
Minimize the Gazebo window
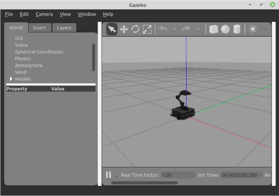coord(250,5)
